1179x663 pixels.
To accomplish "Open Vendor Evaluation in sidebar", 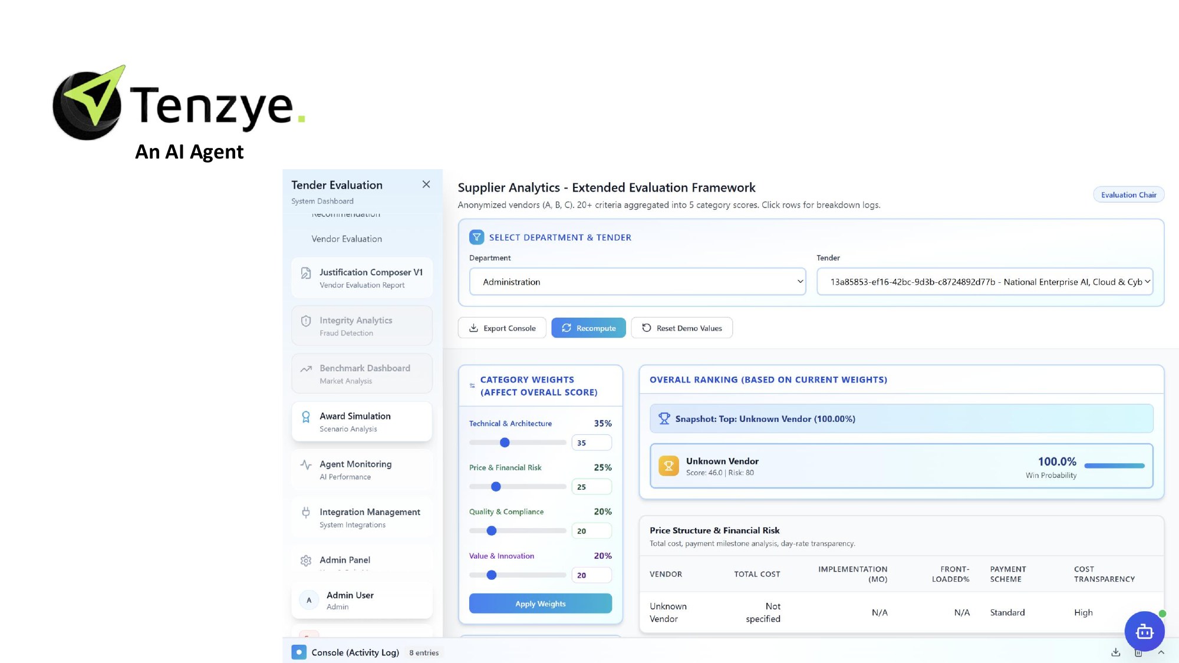I will [347, 239].
